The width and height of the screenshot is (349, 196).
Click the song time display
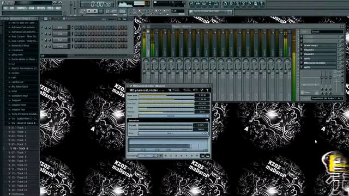click(97, 4)
